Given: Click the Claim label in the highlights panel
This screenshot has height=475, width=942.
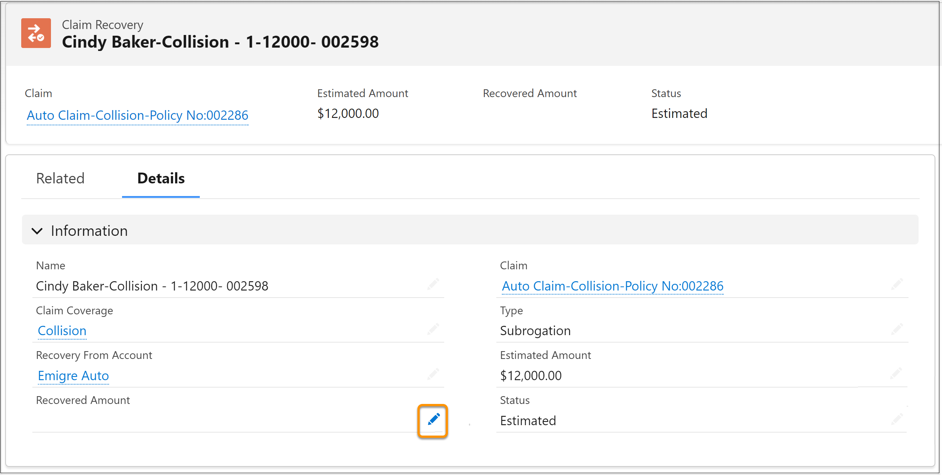Looking at the screenshot, I should click(x=38, y=93).
